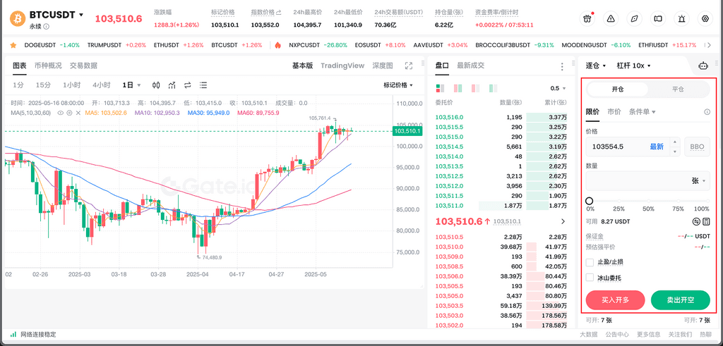Switch to the 最新成交 tab
The image size is (723, 346).
(470, 66)
